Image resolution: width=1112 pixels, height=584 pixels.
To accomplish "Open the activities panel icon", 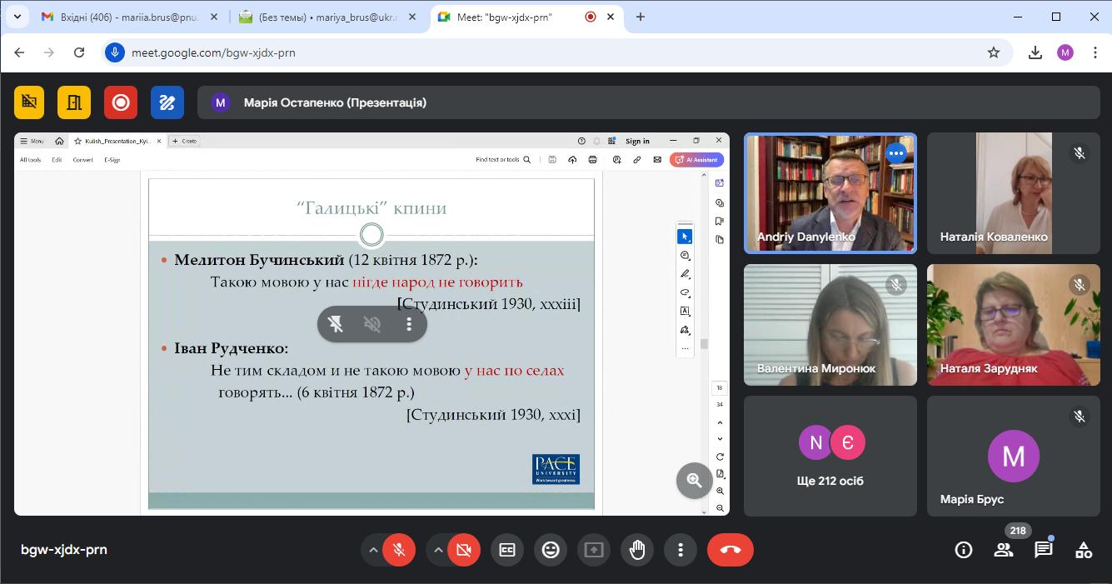I will pyautogui.click(x=1083, y=550).
